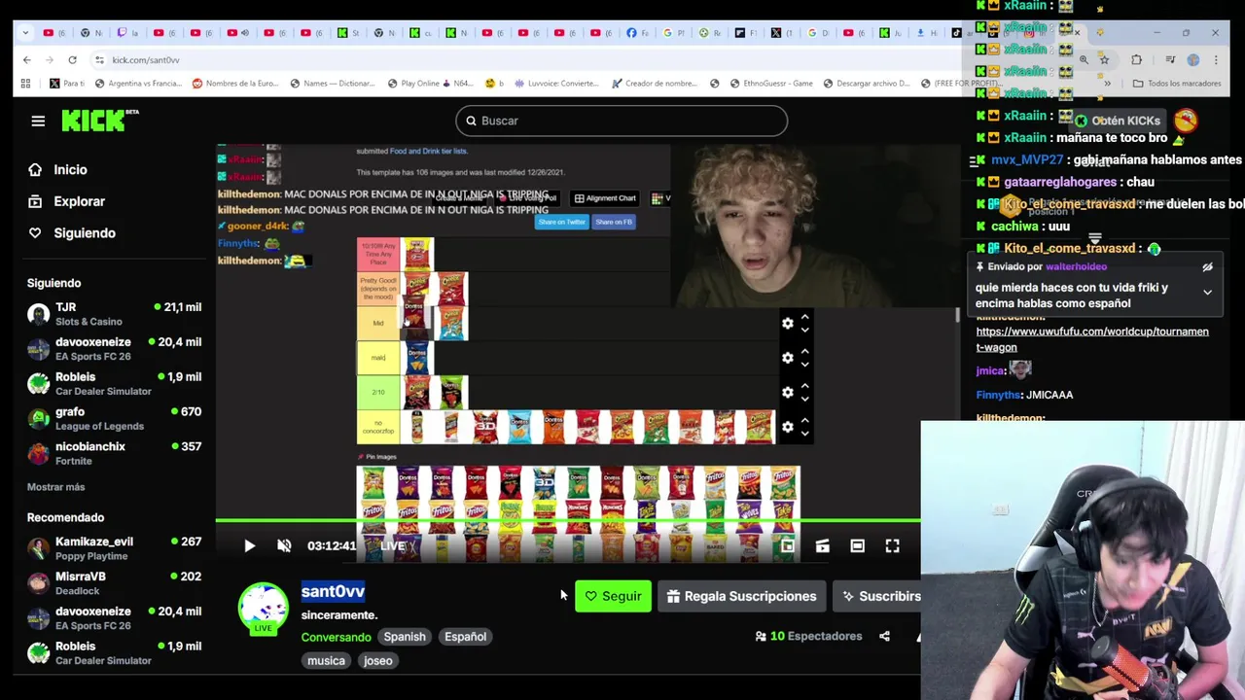The image size is (1245, 700).
Task: Select the Español tag
Action: click(465, 637)
